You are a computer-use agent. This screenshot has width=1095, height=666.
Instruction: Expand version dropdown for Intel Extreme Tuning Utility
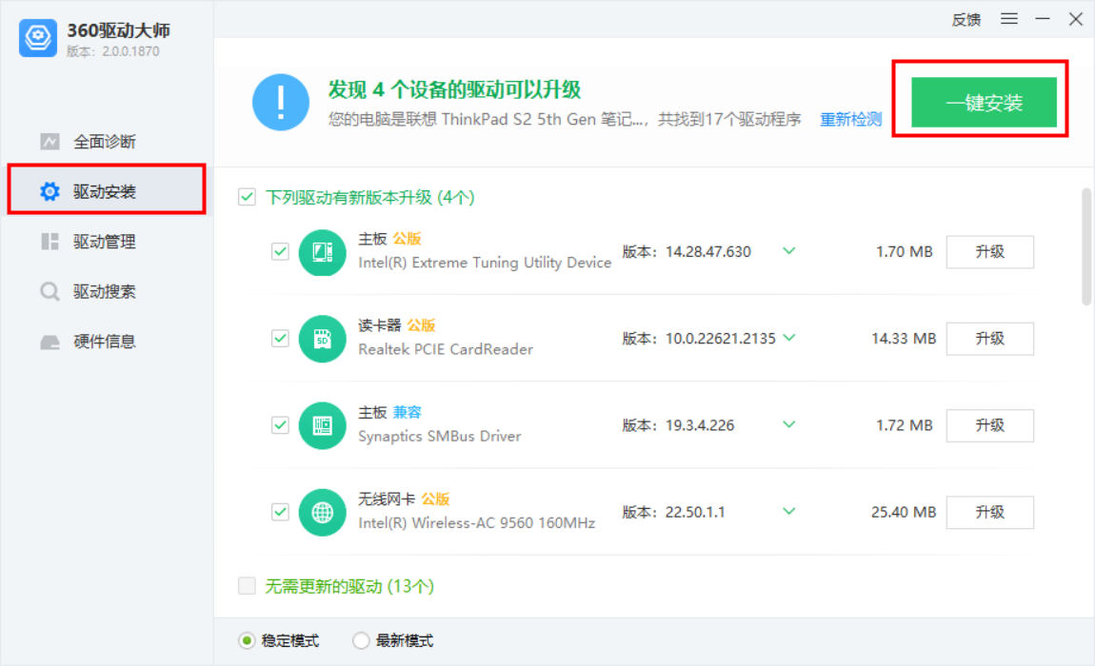[788, 251]
